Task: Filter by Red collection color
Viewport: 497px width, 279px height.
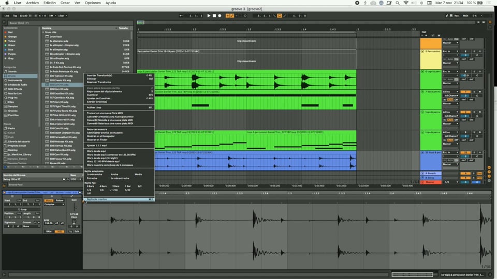Action: coord(9,32)
